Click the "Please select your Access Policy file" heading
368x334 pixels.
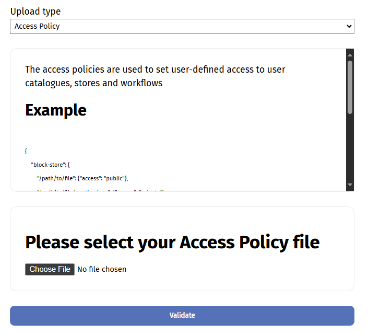tap(172, 242)
